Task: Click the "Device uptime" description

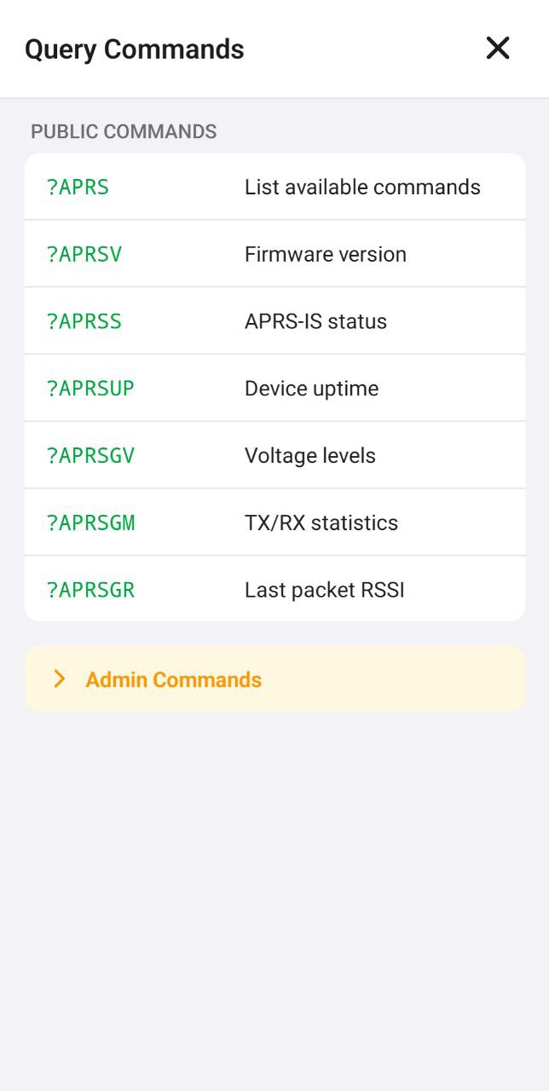Action: coord(311,389)
